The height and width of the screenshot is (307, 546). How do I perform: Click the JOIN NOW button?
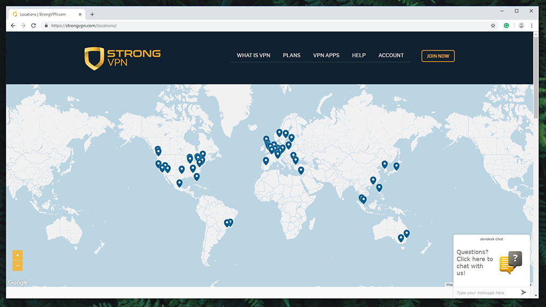[438, 56]
